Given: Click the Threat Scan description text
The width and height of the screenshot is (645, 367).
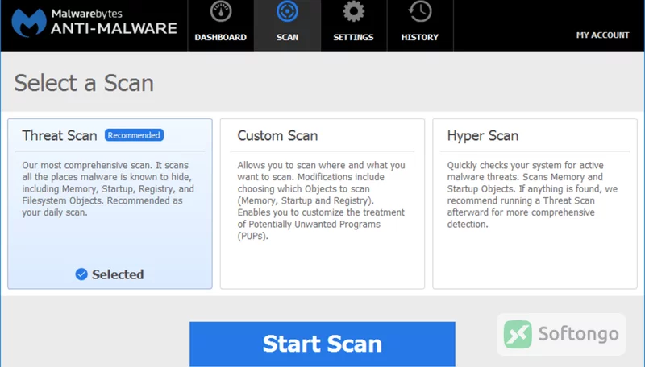Looking at the screenshot, I should click(x=108, y=189).
